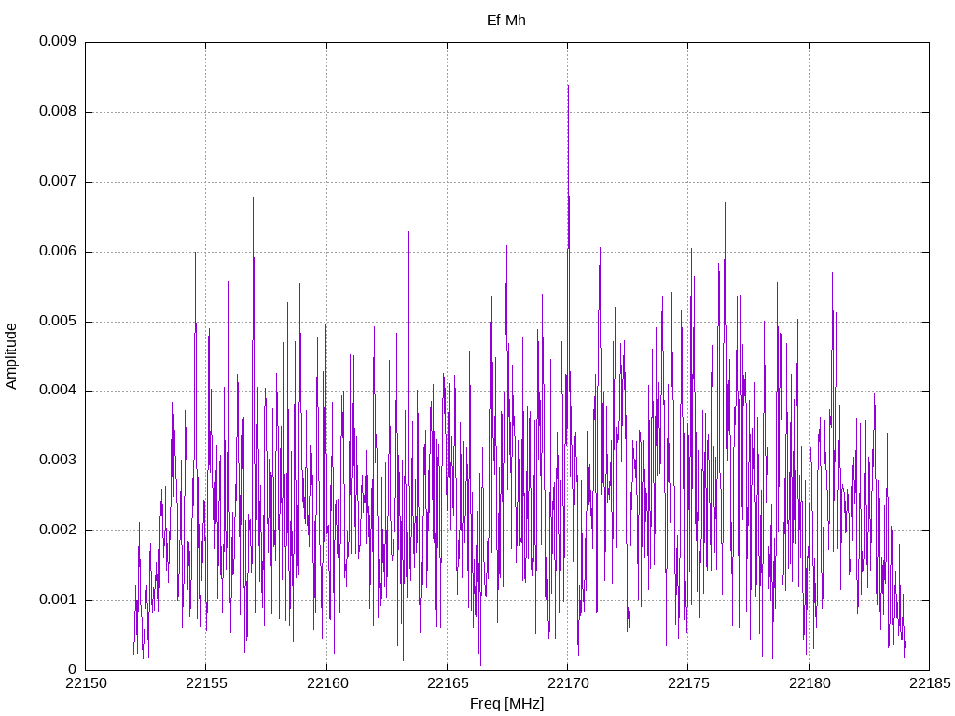
Task: Click the 22175 x-axis tick label
Action: [688, 683]
